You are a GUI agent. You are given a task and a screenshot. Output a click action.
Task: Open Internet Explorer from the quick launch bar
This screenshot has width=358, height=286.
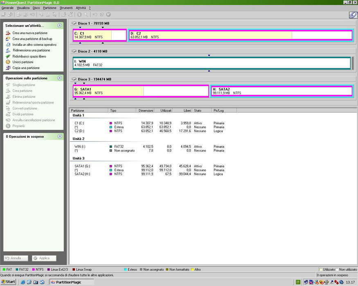point(23,282)
